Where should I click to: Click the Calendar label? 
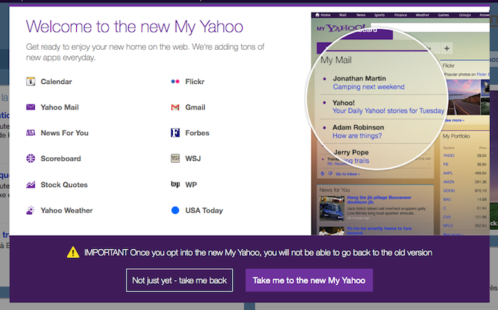56,82
